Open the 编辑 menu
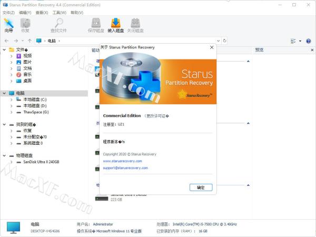This screenshot has width=316, height=237. click(25, 13)
